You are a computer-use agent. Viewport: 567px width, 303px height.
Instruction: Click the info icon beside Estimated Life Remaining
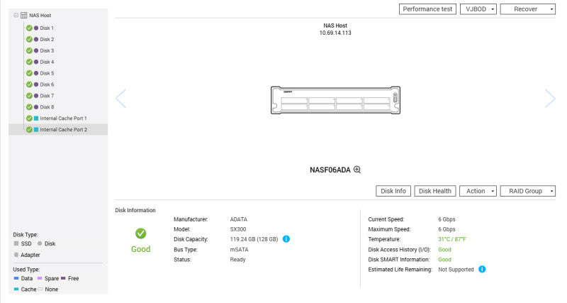[x=482, y=269]
